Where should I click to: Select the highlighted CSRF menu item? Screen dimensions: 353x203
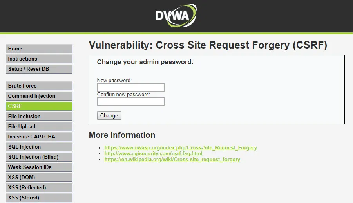click(39, 106)
